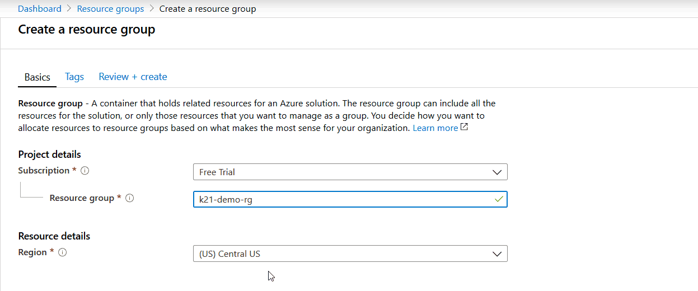Viewport: 698px width, 291px height.
Task: Click in the Resource group name field
Action: click(x=350, y=199)
